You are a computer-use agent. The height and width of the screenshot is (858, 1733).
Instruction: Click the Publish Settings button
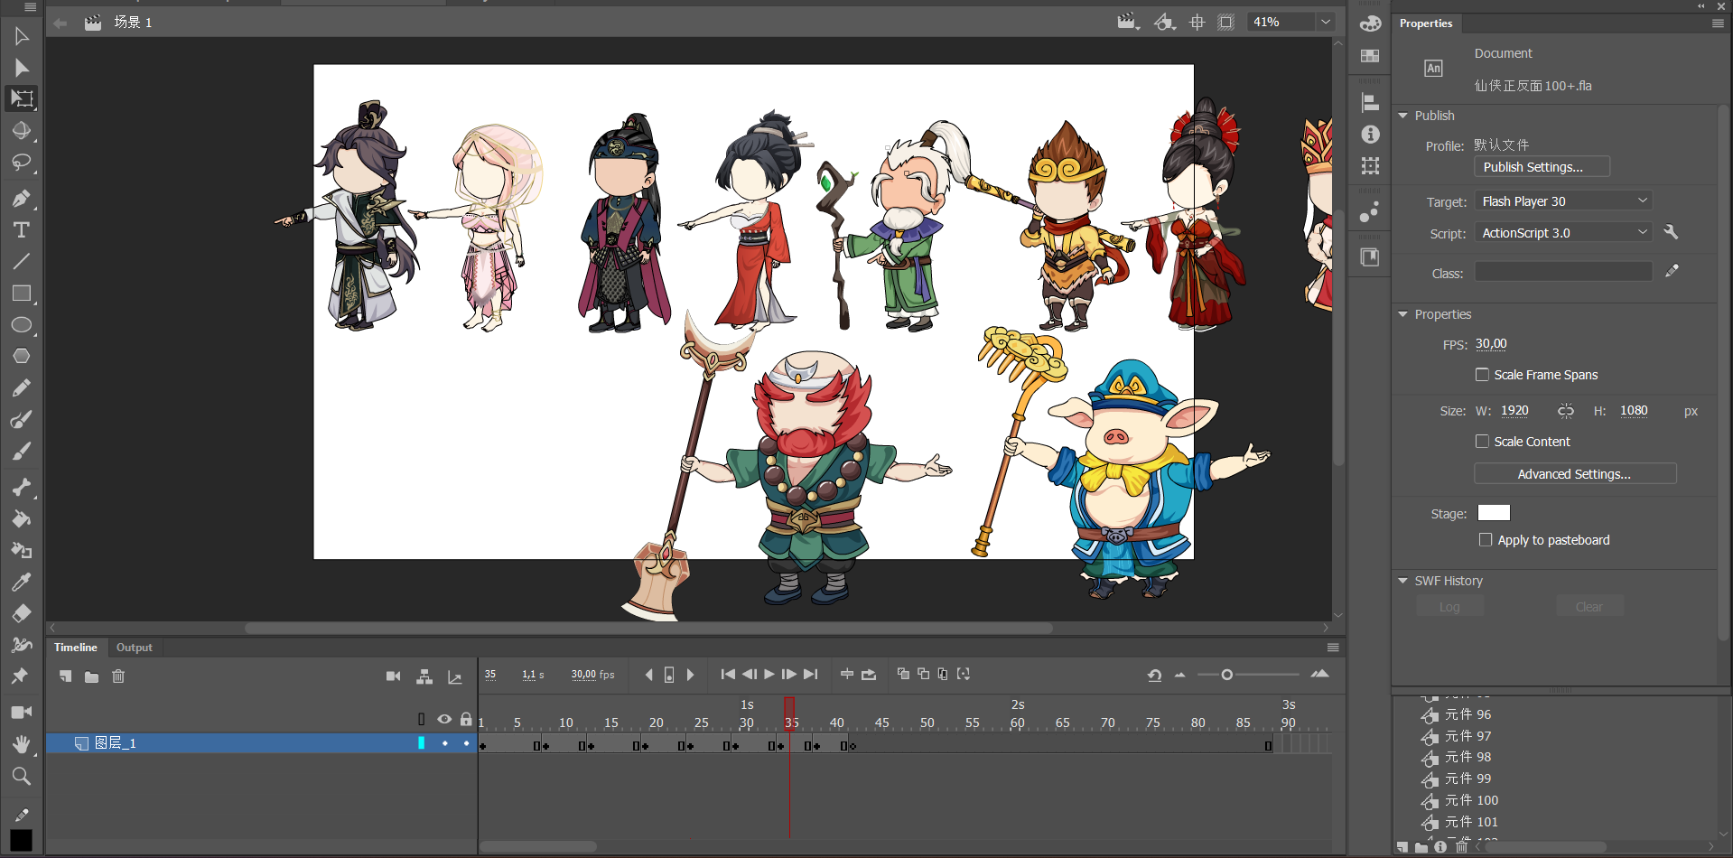pos(1542,167)
